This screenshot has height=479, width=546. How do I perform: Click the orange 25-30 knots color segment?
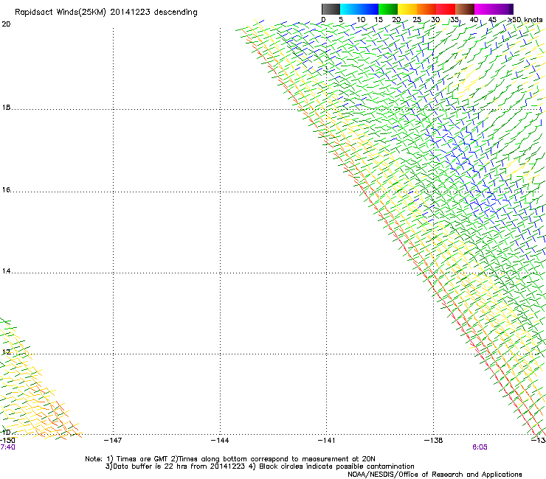tap(426, 9)
